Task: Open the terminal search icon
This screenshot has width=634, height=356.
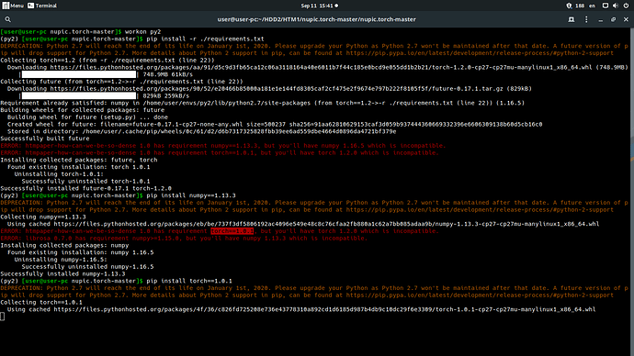Action: pyautogui.click(x=7, y=19)
